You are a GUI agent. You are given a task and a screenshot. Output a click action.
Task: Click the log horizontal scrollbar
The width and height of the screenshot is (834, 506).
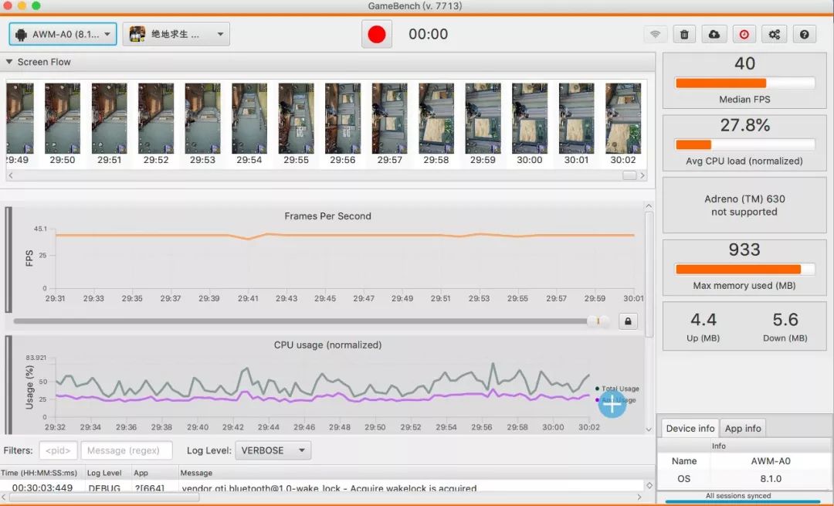point(105,498)
